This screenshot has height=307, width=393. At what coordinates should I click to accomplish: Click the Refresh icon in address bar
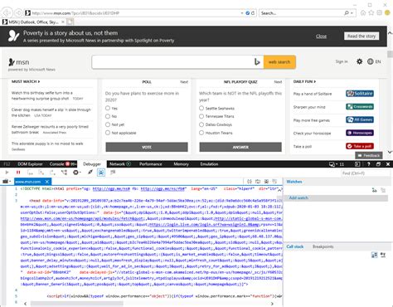pos(253,13)
